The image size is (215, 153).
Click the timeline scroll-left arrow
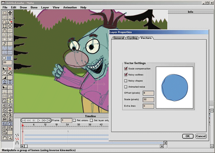22,146
